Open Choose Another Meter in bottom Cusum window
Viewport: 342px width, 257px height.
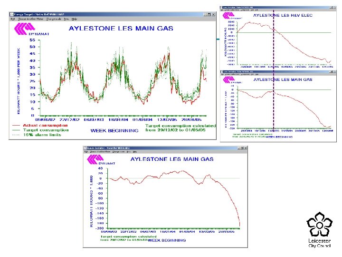[x=100, y=152]
